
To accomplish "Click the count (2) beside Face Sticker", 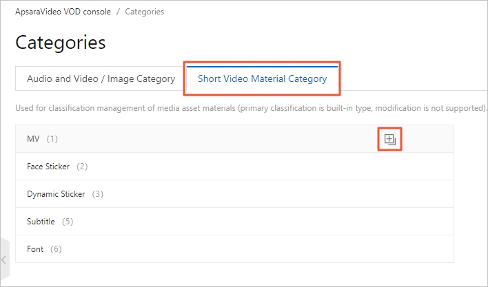I will tap(82, 167).
